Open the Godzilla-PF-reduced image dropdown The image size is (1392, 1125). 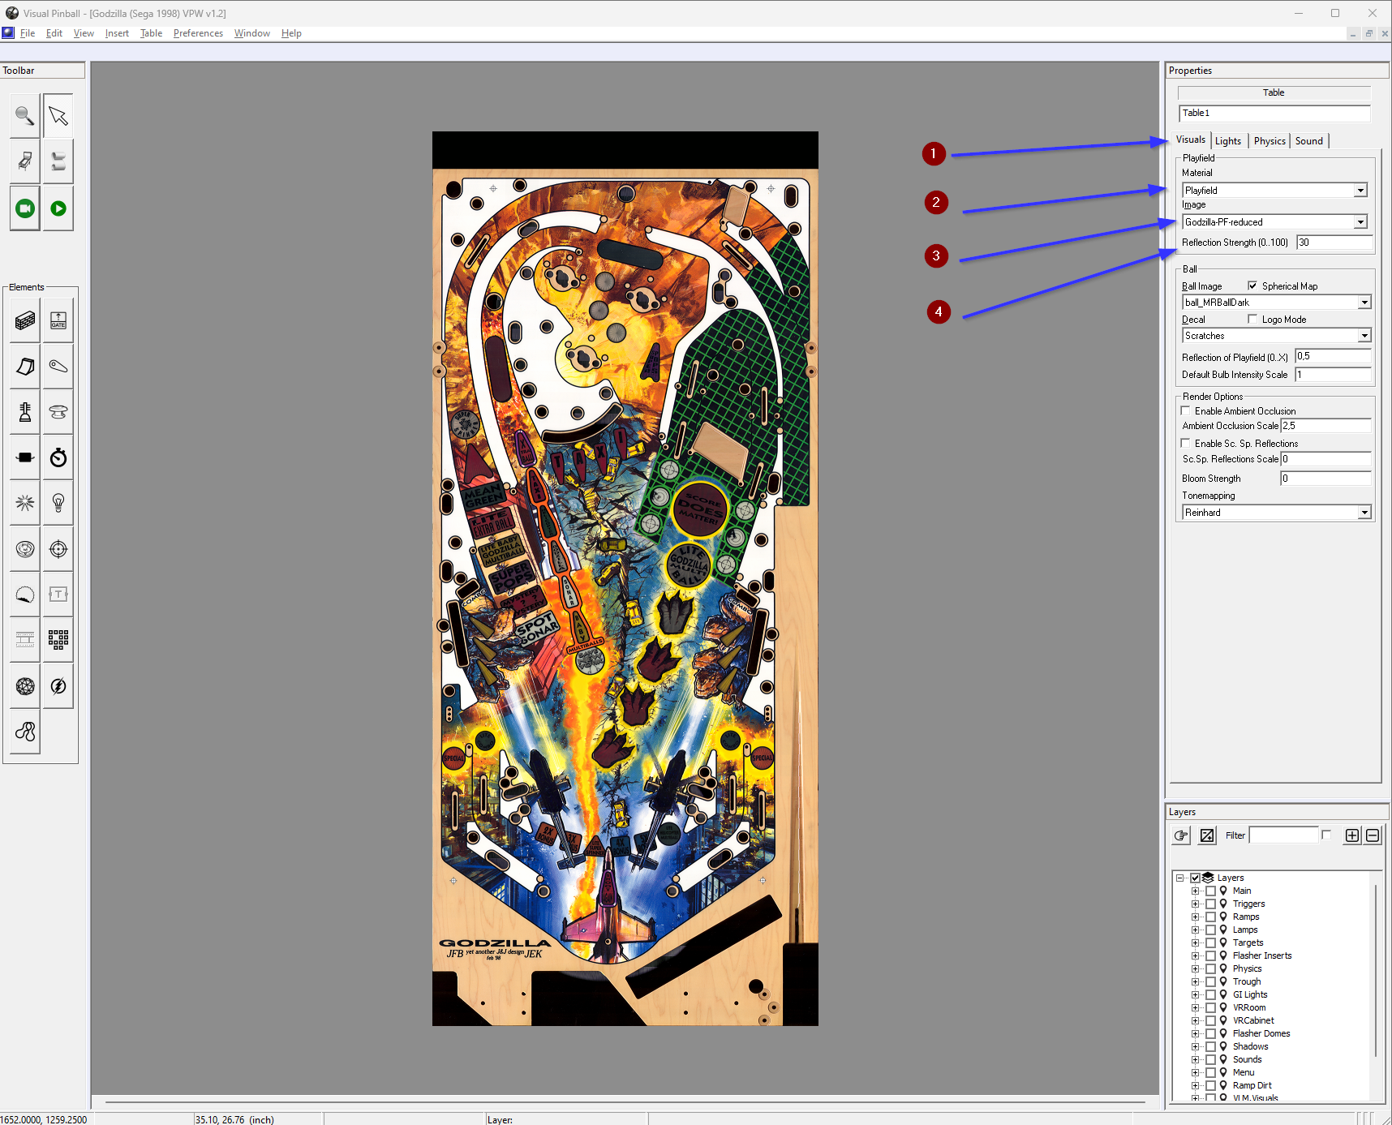tap(1360, 222)
